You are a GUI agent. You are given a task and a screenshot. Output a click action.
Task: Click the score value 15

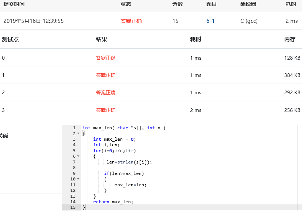[175, 21]
